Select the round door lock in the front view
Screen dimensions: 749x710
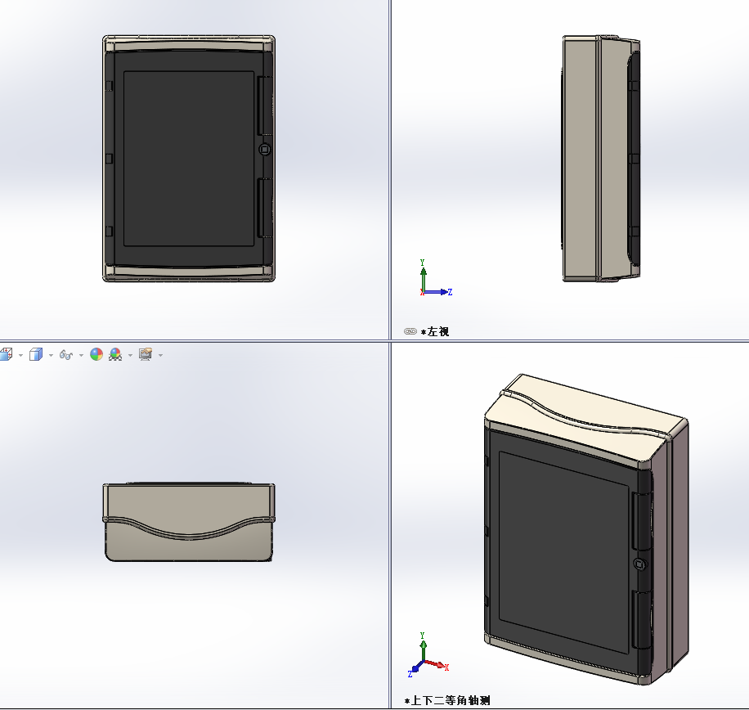pos(264,150)
